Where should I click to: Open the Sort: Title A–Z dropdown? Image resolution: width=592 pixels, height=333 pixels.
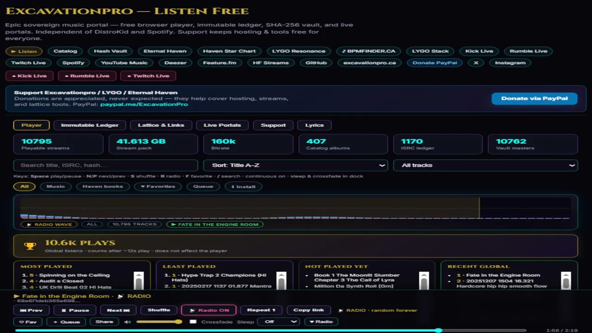[x=296, y=166]
